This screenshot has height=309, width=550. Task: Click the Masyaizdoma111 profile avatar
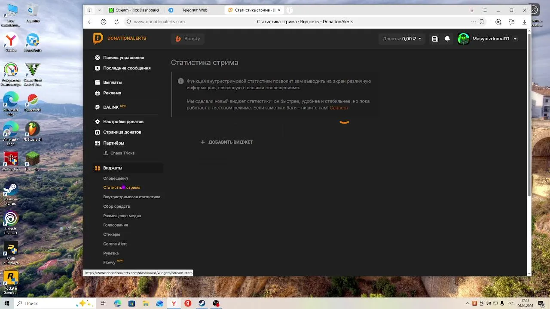[463, 39]
